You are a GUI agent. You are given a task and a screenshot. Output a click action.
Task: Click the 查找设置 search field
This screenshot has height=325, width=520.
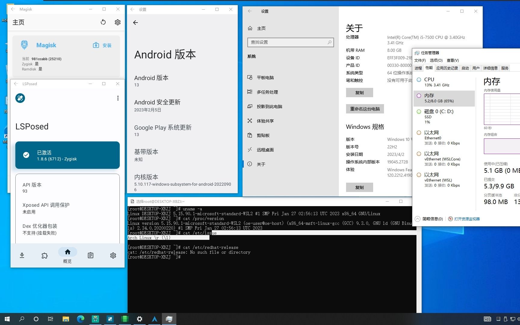(x=291, y=42)
